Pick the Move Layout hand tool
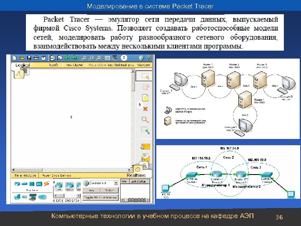Viewport: 301px width, 226px height. point(145,87)
